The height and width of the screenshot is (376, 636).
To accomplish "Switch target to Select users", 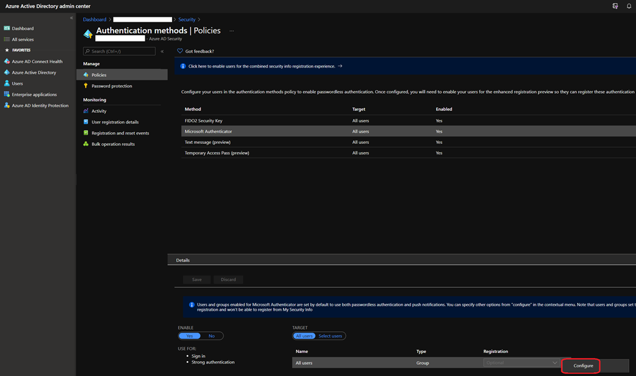I will click(x=330, y=336).
